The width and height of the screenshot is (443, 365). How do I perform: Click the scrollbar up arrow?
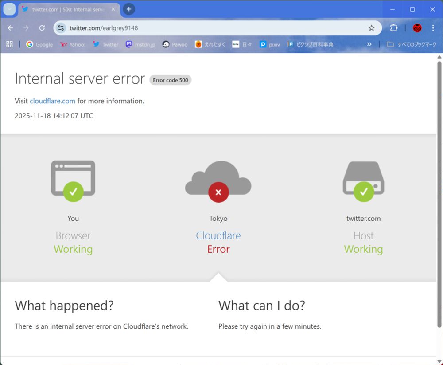click(439, 57)
